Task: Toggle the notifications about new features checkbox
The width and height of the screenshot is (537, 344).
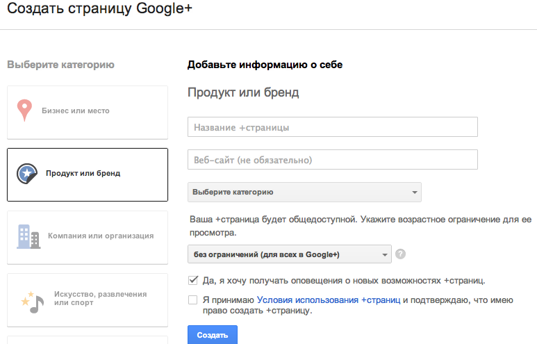Action: (192, 281)
